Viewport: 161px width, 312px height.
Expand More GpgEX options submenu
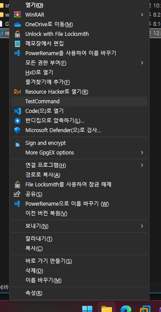tap(142, 153)
